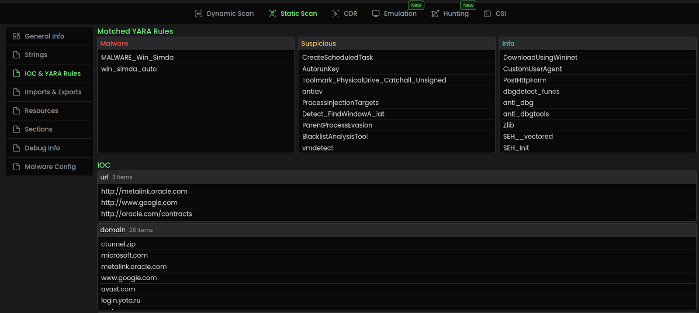The height and width of the screenshot is (313, 699).
Task: Click the Hunting tab icon
Action: (x=435, y=14)
